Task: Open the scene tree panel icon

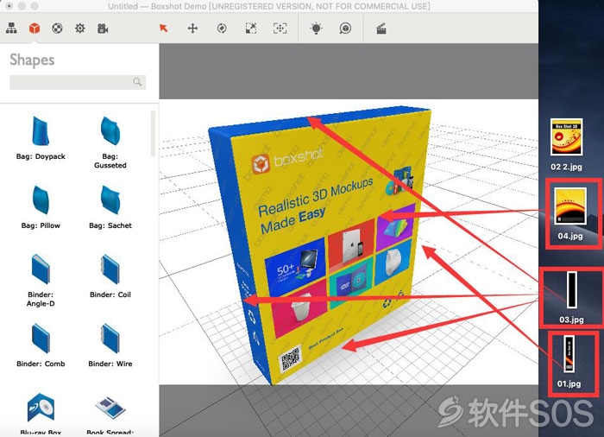Action: pyautogui.click(x=11, y=28)
